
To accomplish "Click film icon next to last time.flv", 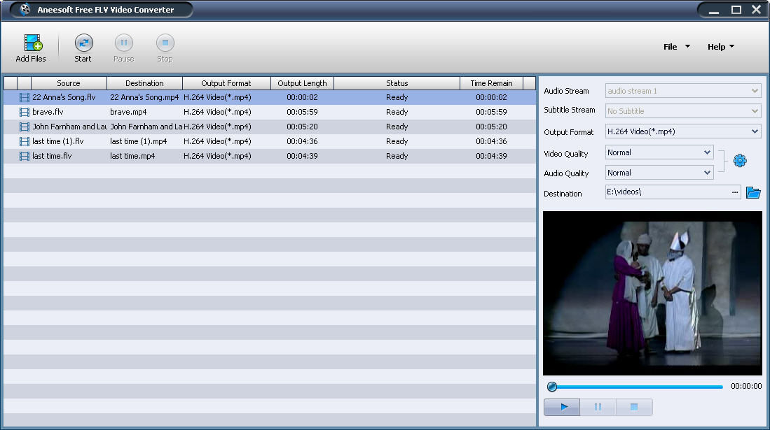I will tap(25, 156).
